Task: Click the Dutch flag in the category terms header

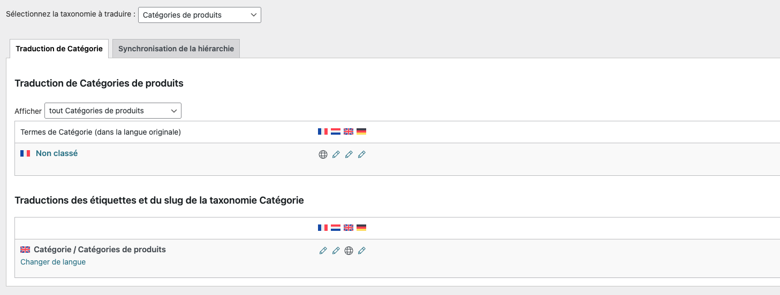Action: pyautogui.click(x=336, y=131)
